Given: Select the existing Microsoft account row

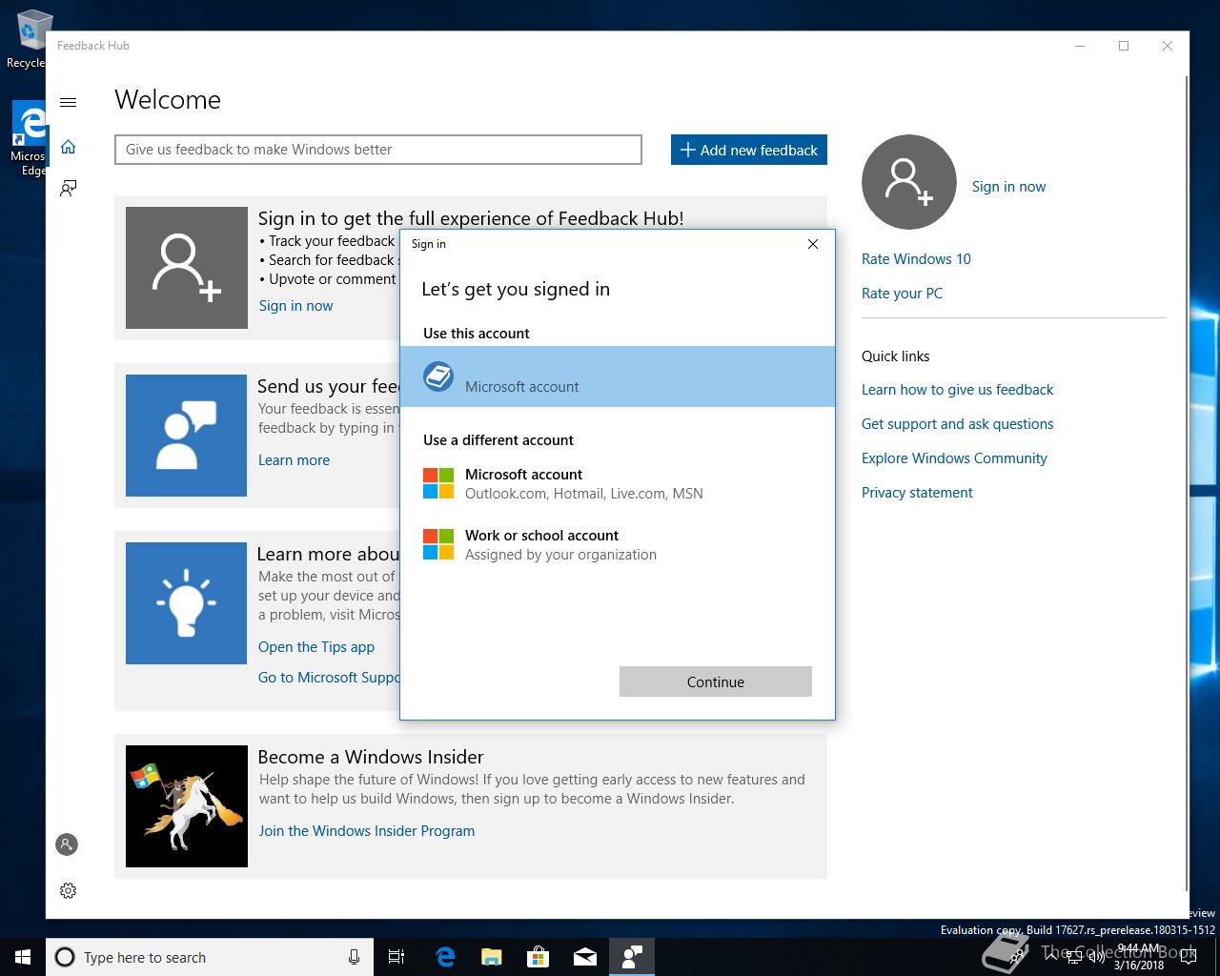Looking at the screenshot, I should tap(618, 376).
